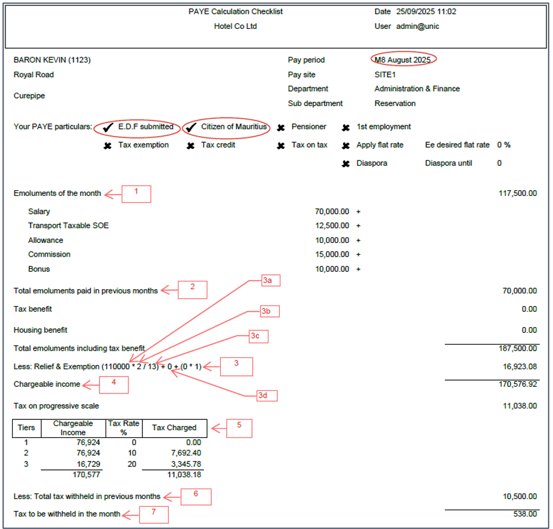Click the Ee desired flat rate value 0 %
Viewport: 553px width, 529px height.
(504, 145)
